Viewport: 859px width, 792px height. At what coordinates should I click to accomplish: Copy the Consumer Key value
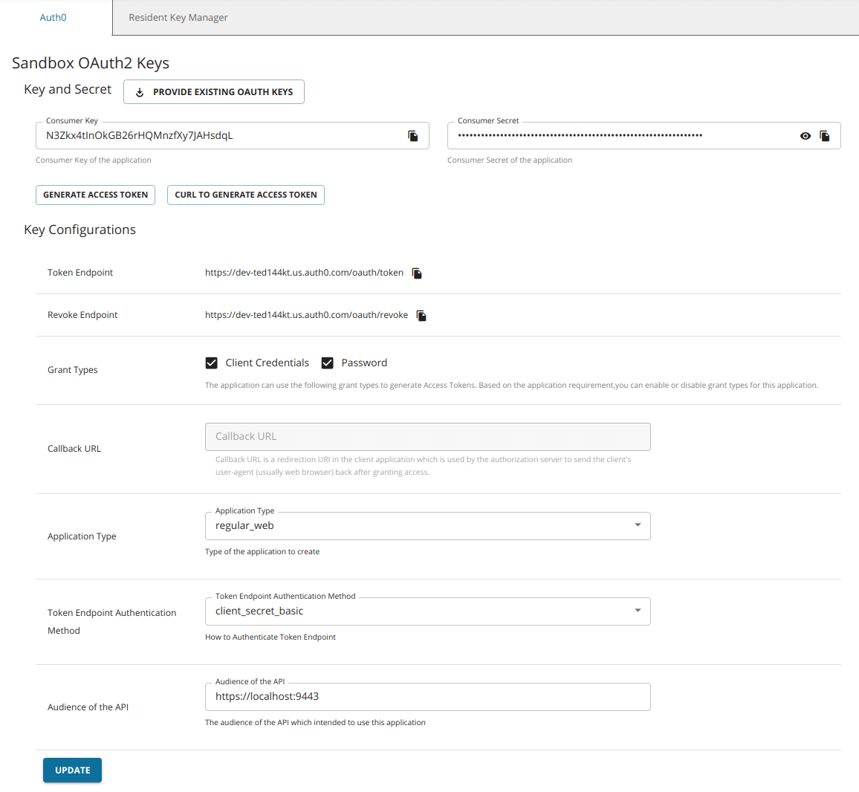(x=413, y=136)
